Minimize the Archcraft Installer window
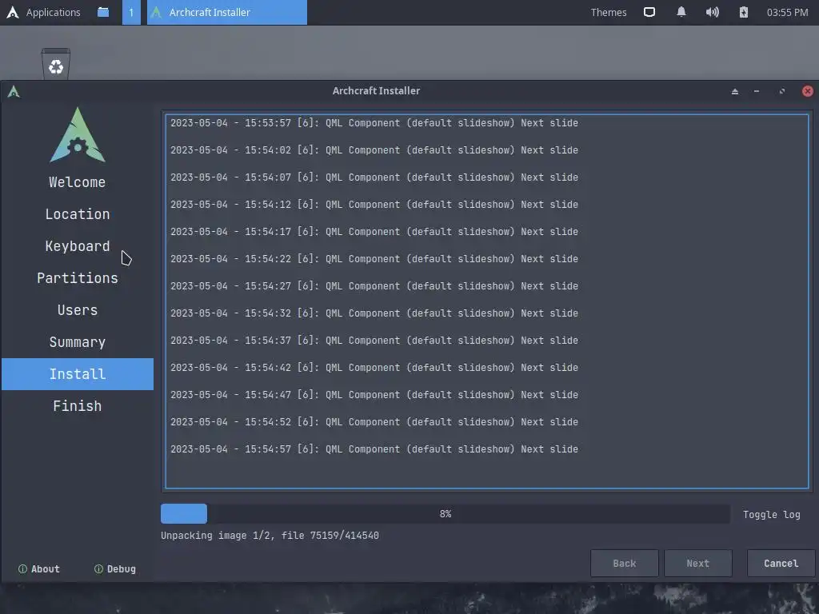The image size is (819, 614). 757,91
